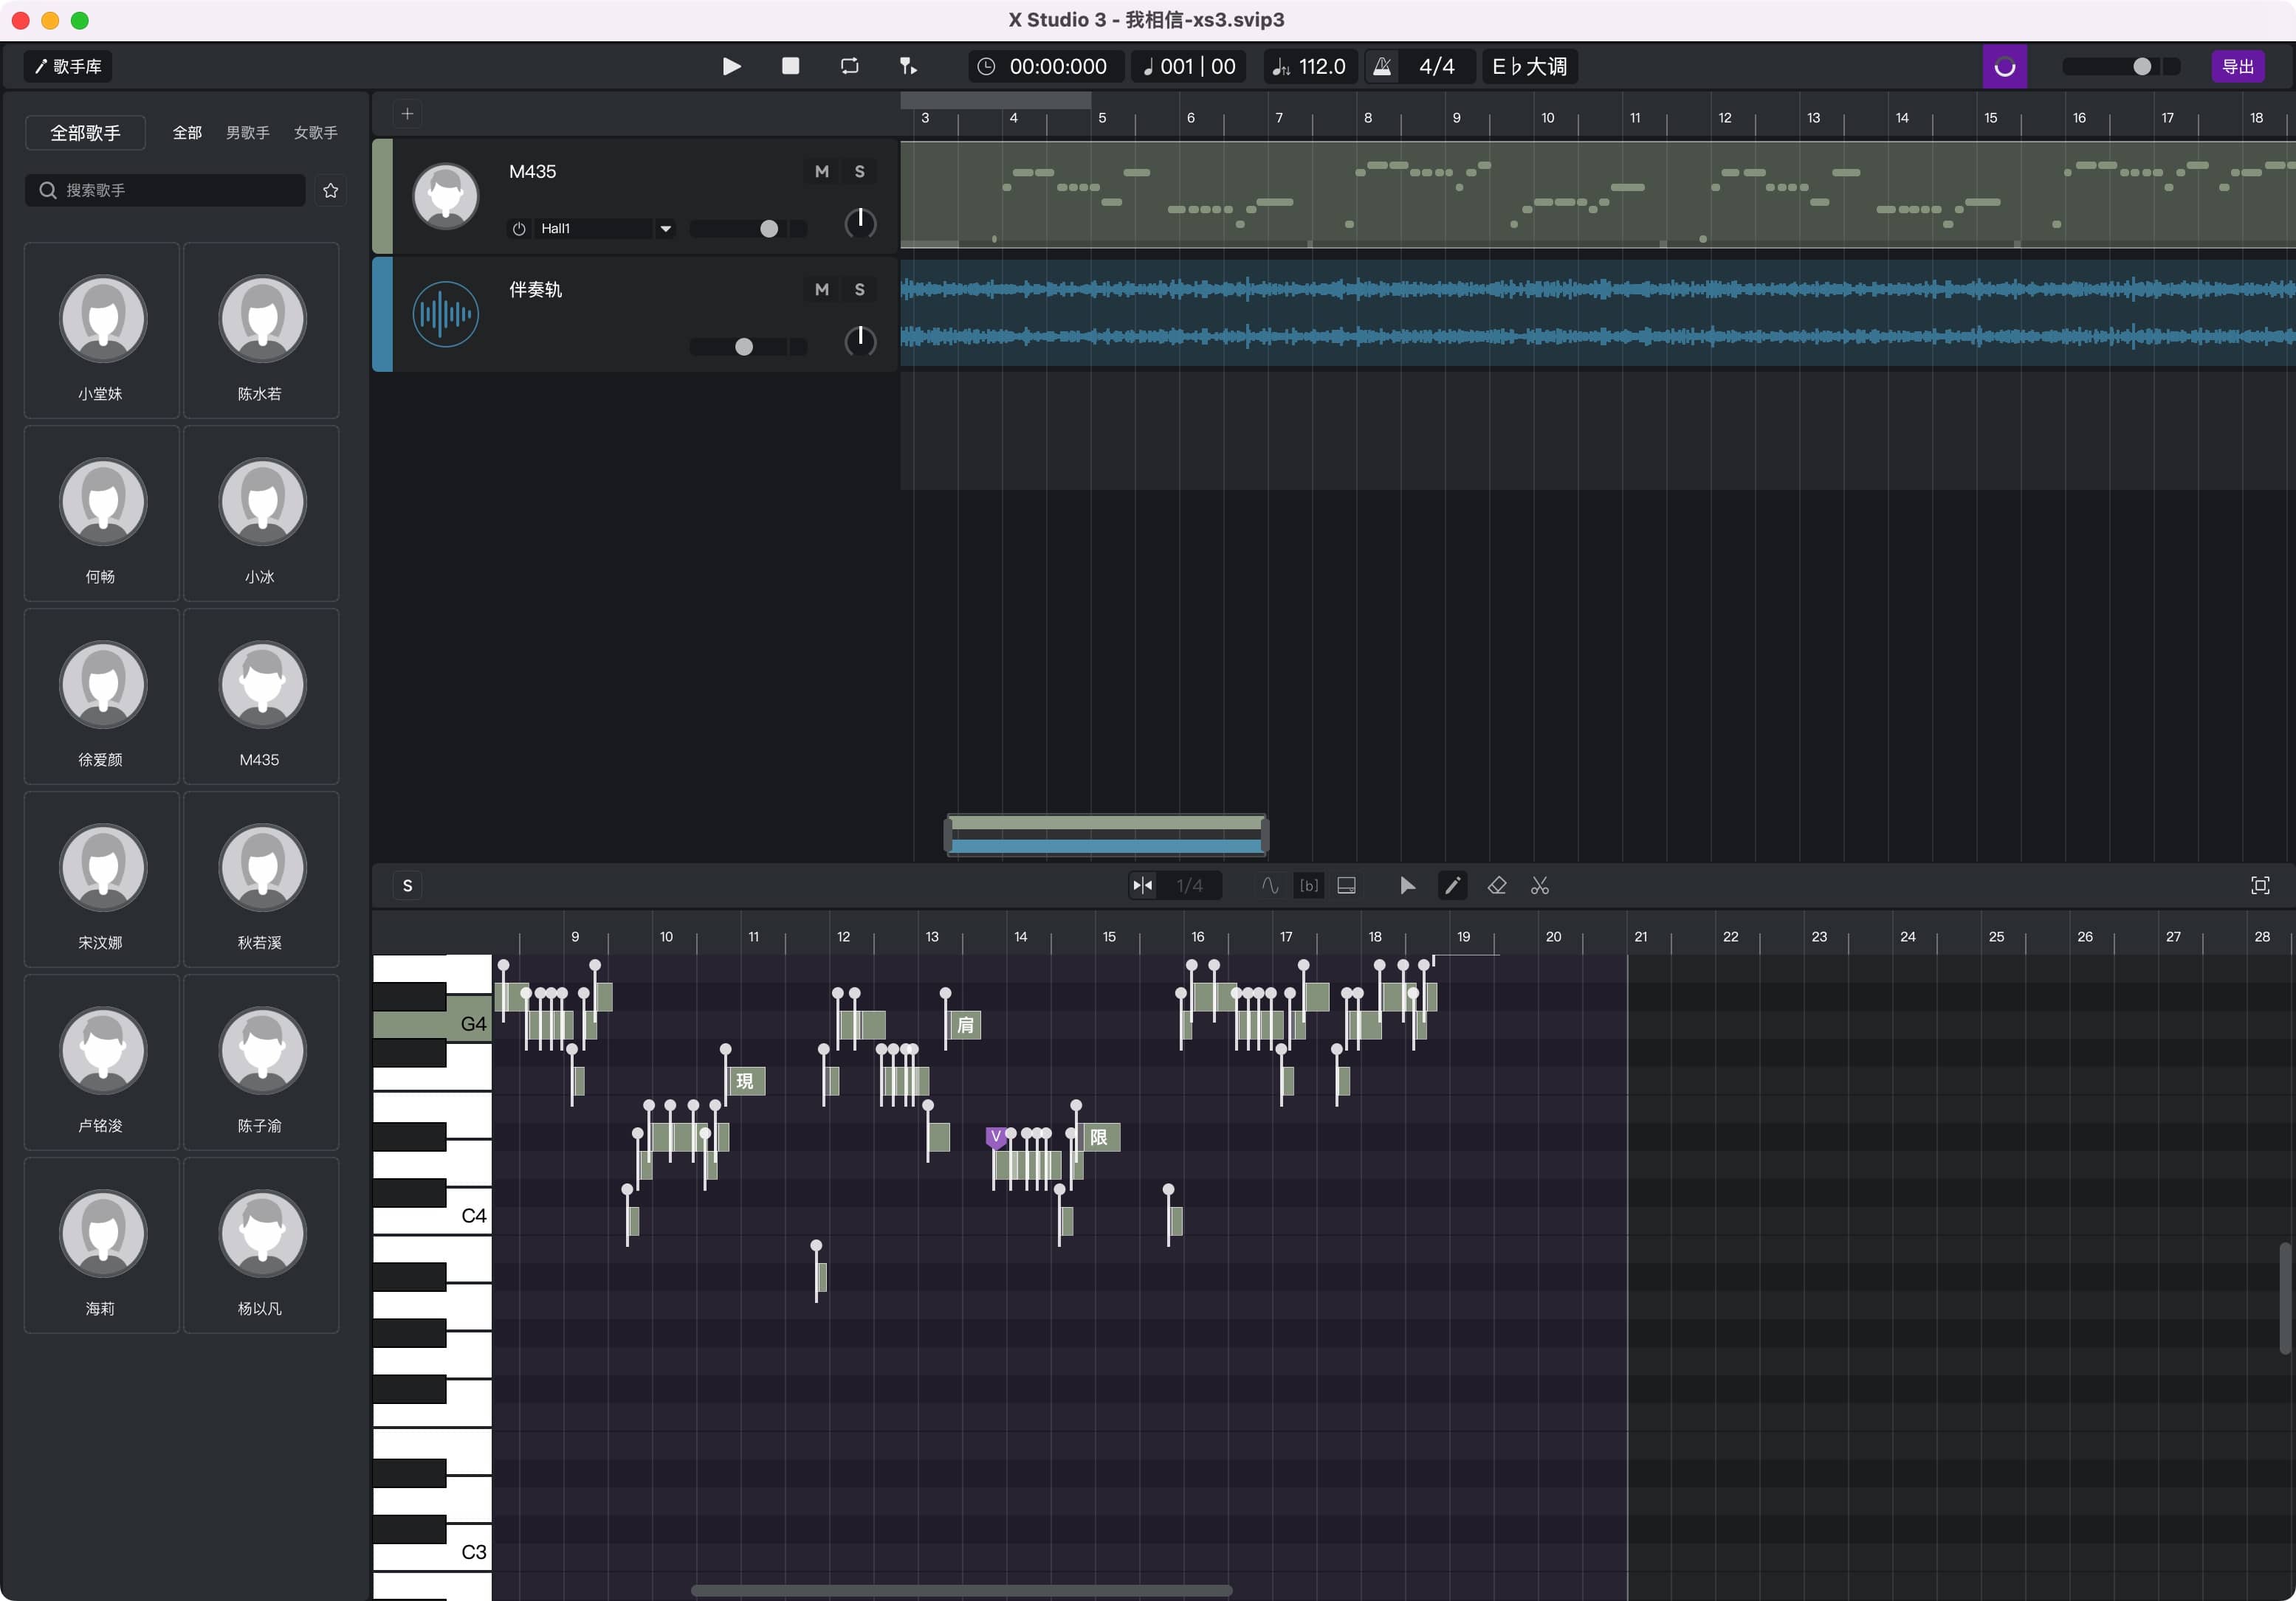Select singer 陈水若
This screenshot has width=2296, height=1601.
pyautogui.click(x=261, y=331)
